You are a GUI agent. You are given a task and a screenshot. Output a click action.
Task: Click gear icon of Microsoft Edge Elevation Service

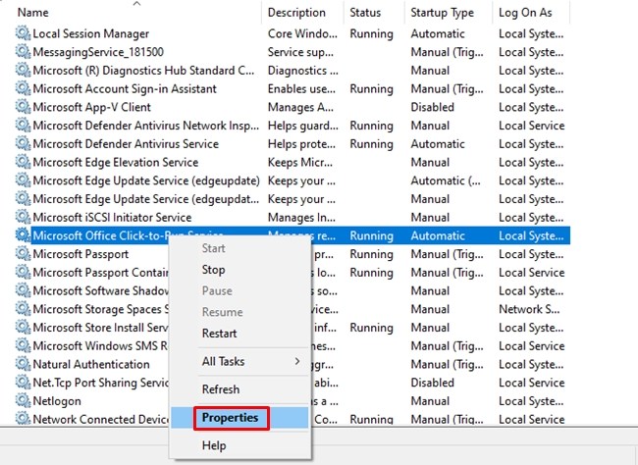point(23,162)
